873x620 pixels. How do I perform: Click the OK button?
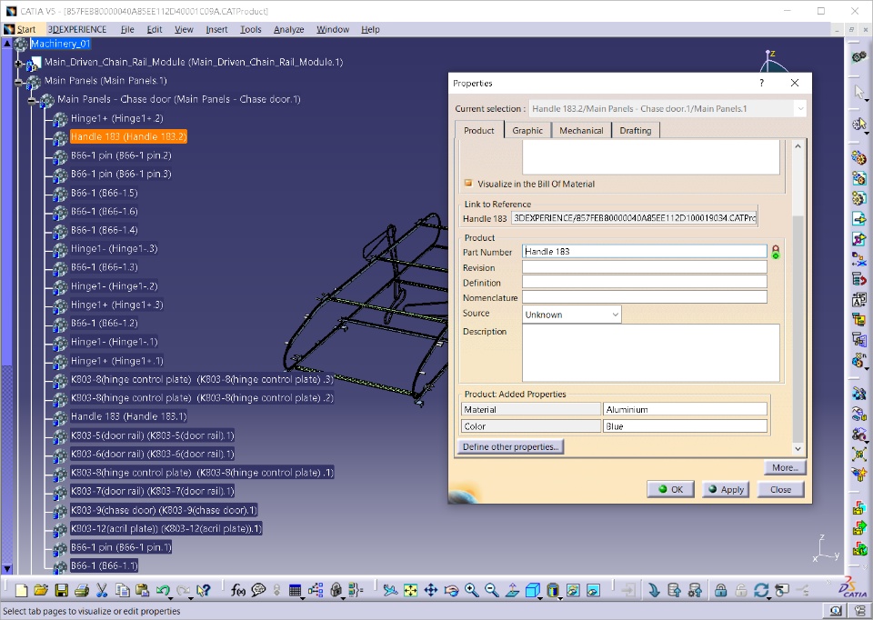670,489
